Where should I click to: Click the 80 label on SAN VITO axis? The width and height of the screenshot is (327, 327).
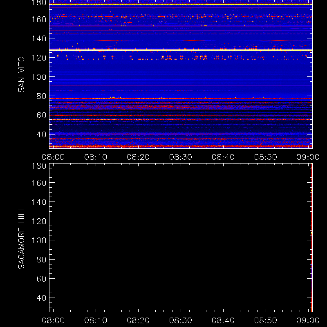[41, 96]
